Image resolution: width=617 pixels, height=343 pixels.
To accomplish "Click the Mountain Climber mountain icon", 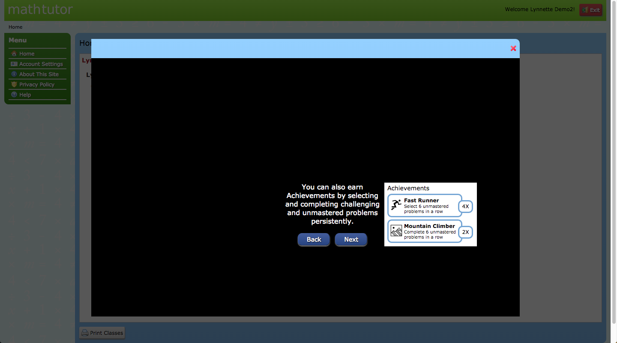I will 396,231.
